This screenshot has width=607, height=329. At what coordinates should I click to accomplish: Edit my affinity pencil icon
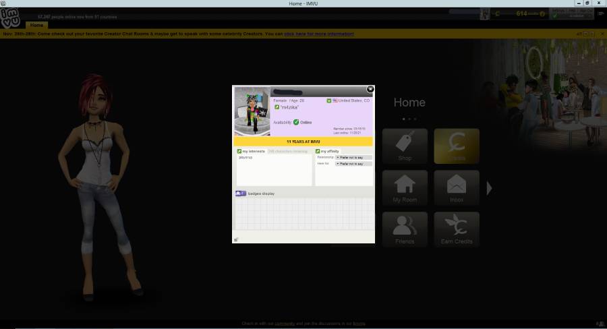318,151
